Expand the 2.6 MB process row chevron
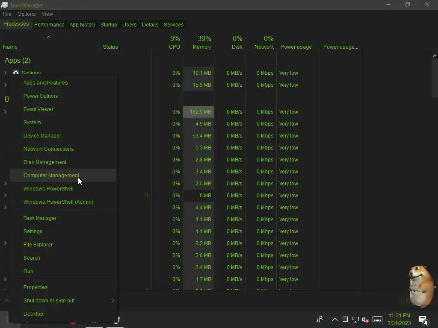 coord(5,184)
